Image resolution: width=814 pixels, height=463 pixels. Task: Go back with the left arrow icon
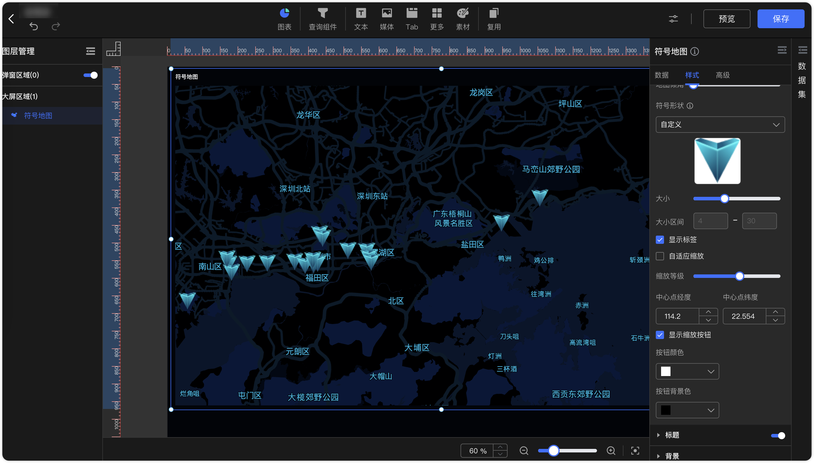click(x=11, y=19)
